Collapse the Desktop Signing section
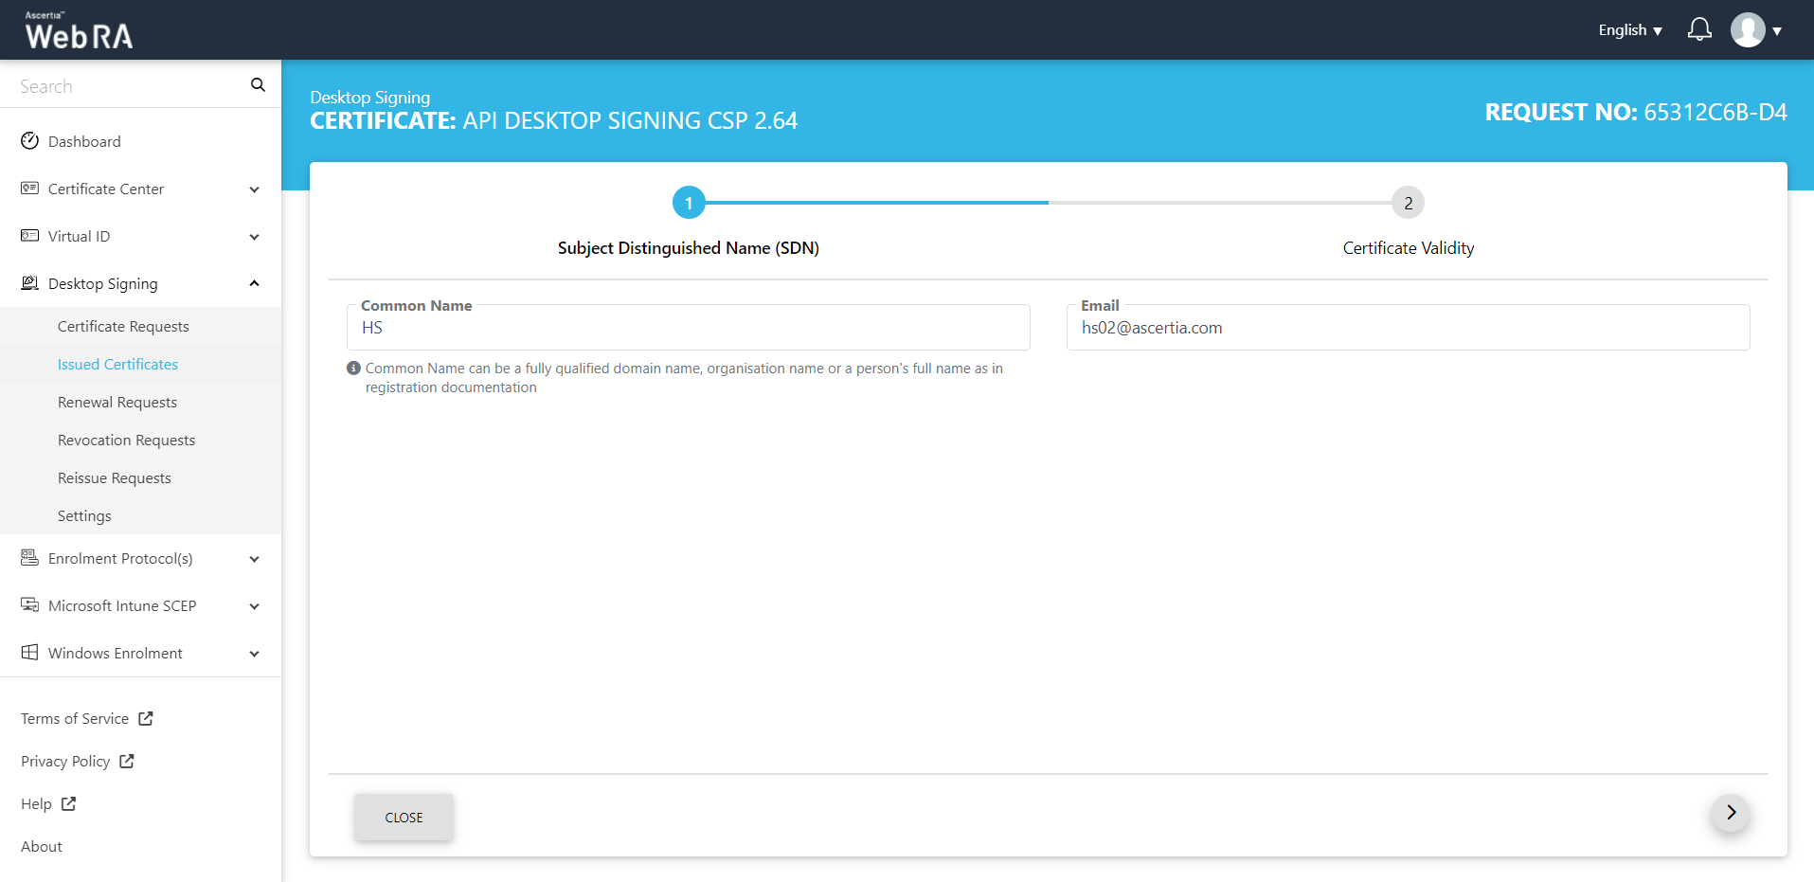This screenshot has height=882, width=1814. click(254, 283)
